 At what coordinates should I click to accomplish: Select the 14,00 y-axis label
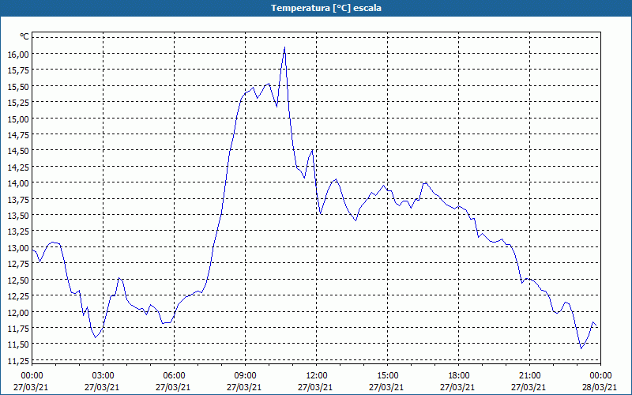click(x=18, y=183)
